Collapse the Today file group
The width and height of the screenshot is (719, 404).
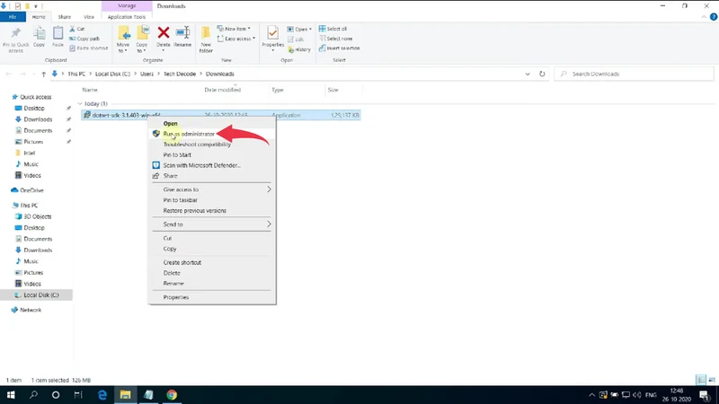click(80, 104)
